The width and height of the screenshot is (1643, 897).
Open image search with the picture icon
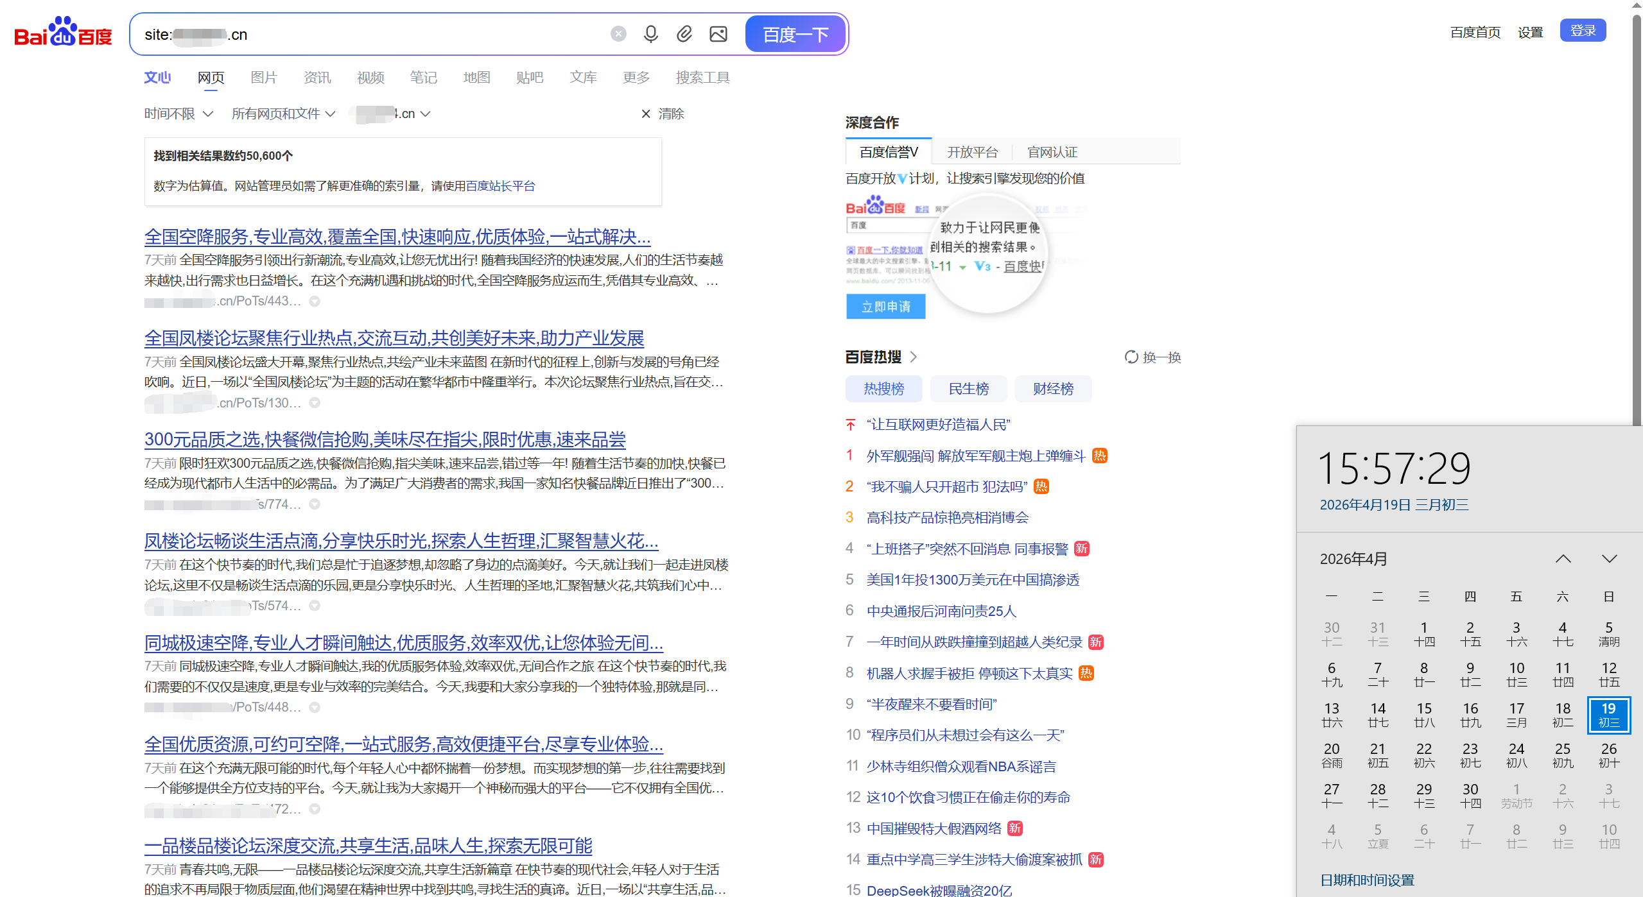point(718,34)
